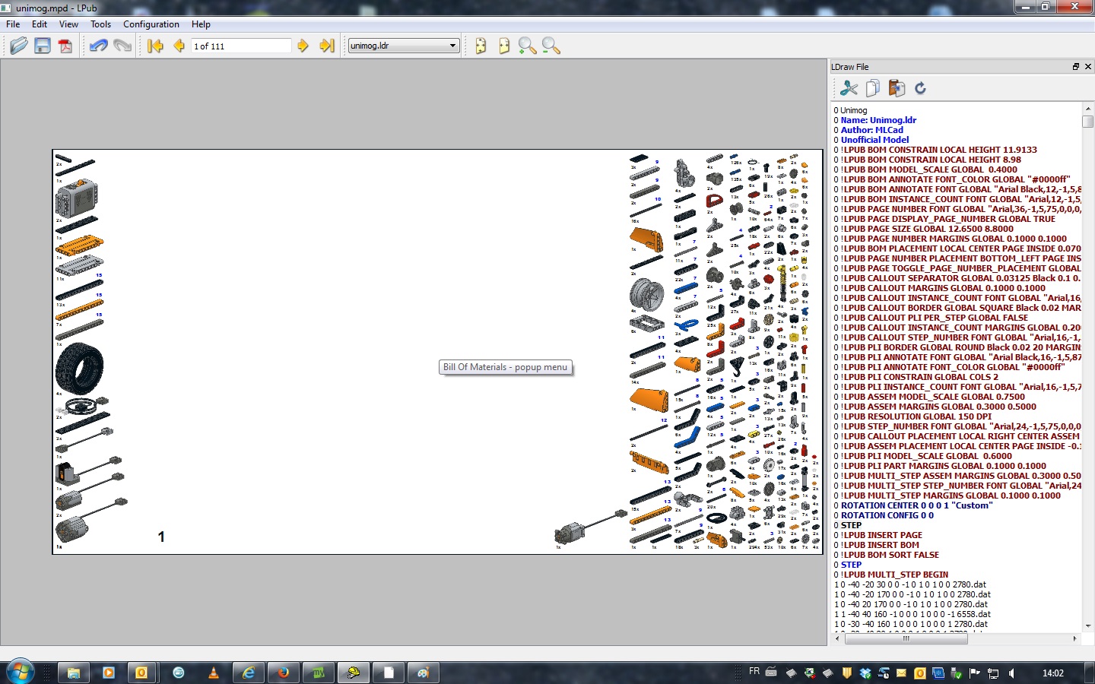This screenshot has height=684, width=1095.
Task: Click the Zoom Out magnifier icon
Action: tap(551, 46)
